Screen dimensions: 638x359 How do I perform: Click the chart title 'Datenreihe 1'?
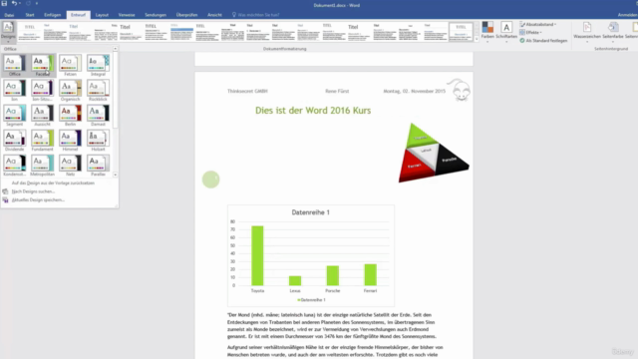pos(310,212)
